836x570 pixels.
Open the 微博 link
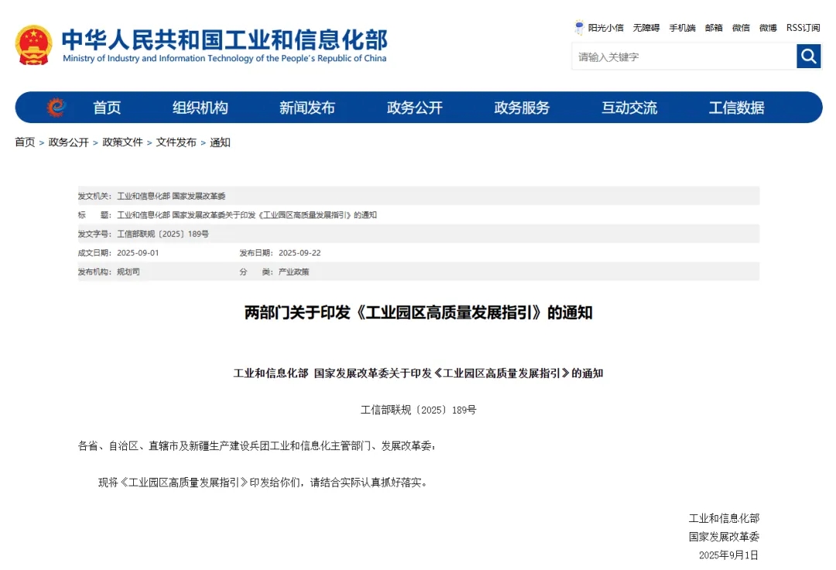tap(769, 28)
